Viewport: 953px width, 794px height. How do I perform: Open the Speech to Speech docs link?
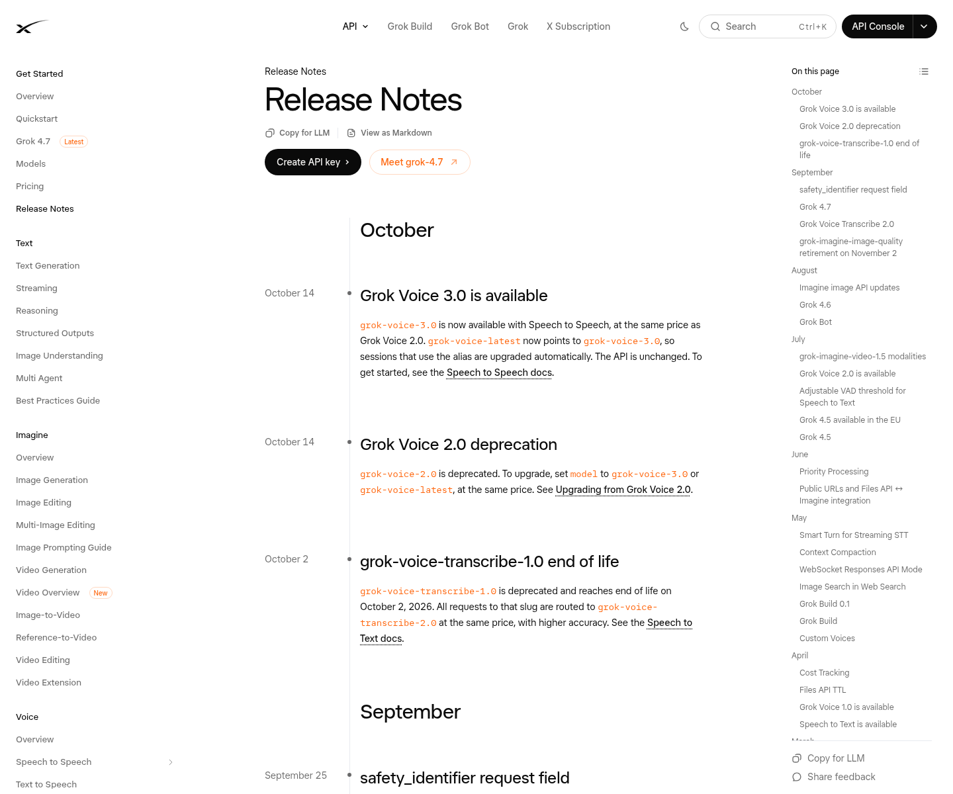click(x=499, y=373)
